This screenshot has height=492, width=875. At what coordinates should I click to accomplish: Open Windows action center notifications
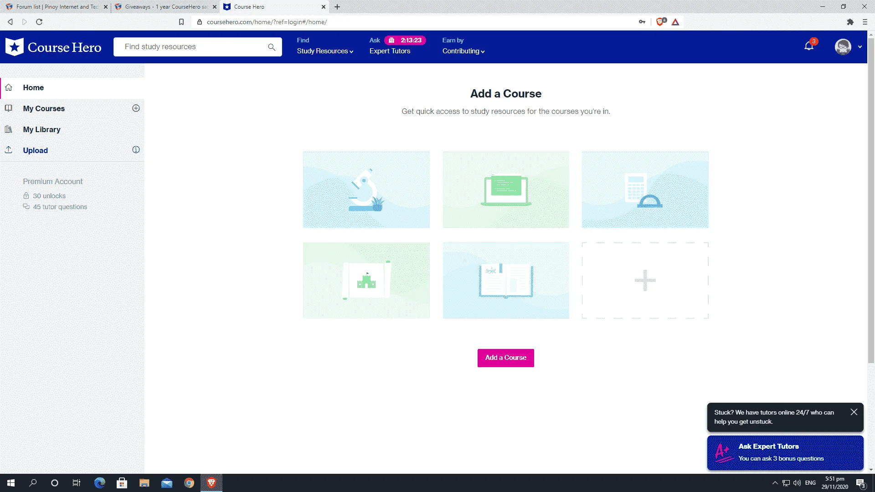click(x=860, y=483)
